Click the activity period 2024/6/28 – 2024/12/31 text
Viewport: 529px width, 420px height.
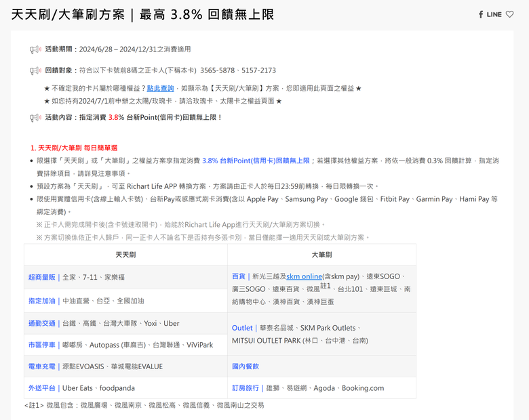click(x=118, y=49)
